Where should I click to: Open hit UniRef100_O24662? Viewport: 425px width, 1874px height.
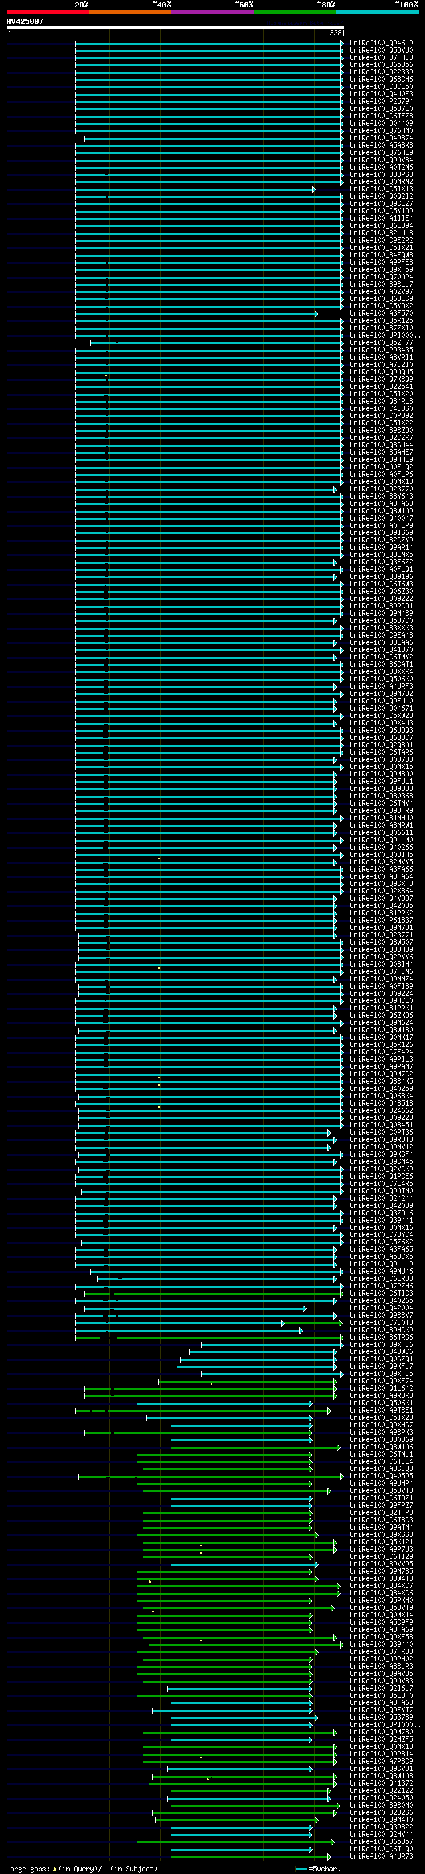tap(381, 1111)
